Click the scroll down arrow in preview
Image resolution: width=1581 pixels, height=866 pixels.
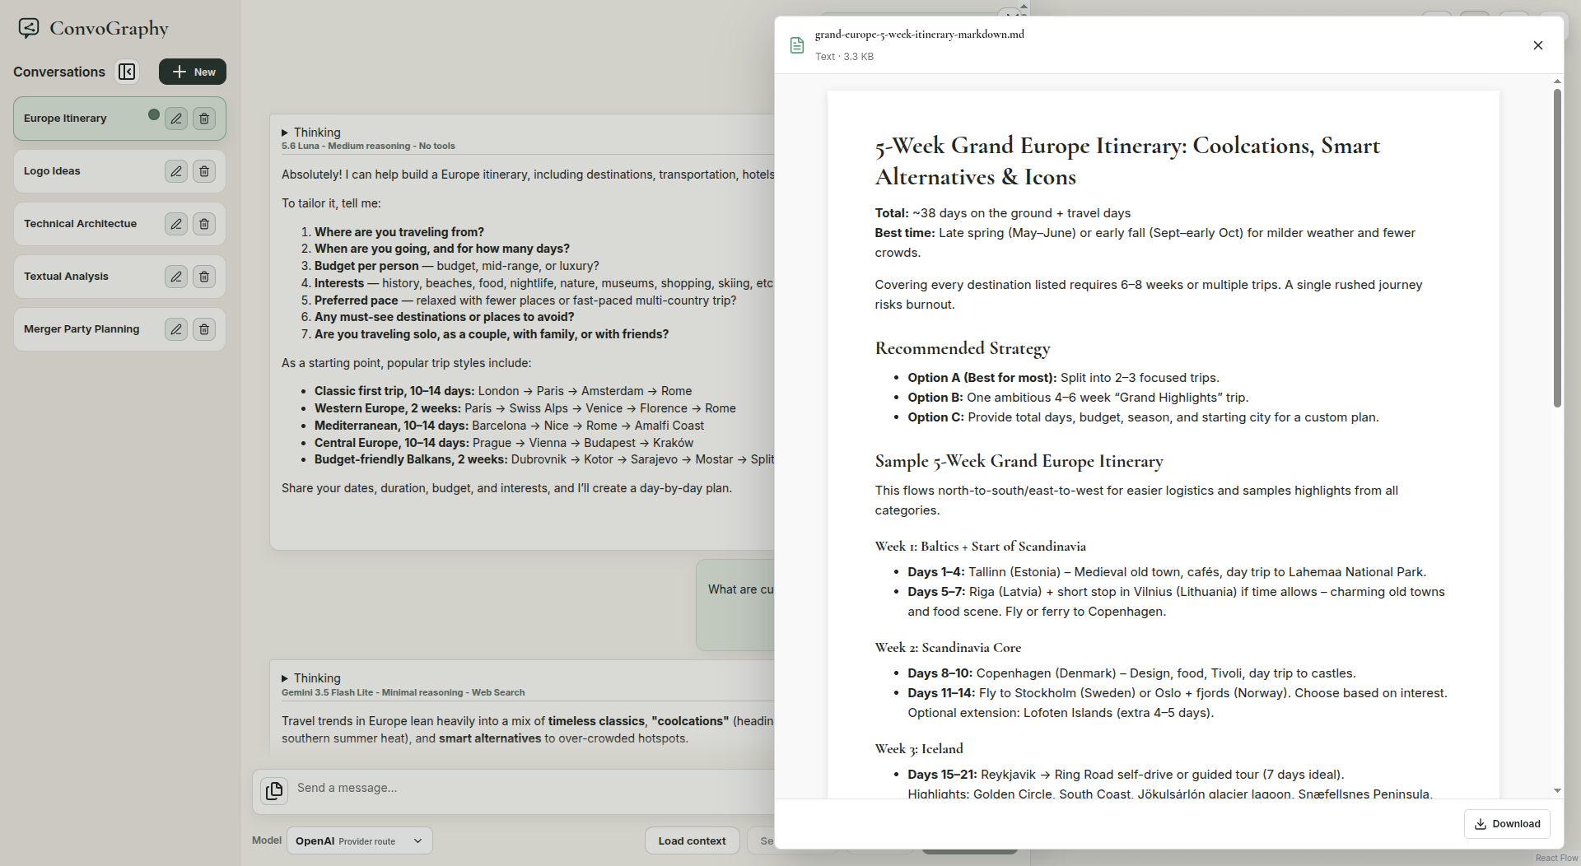point(1557,790)
